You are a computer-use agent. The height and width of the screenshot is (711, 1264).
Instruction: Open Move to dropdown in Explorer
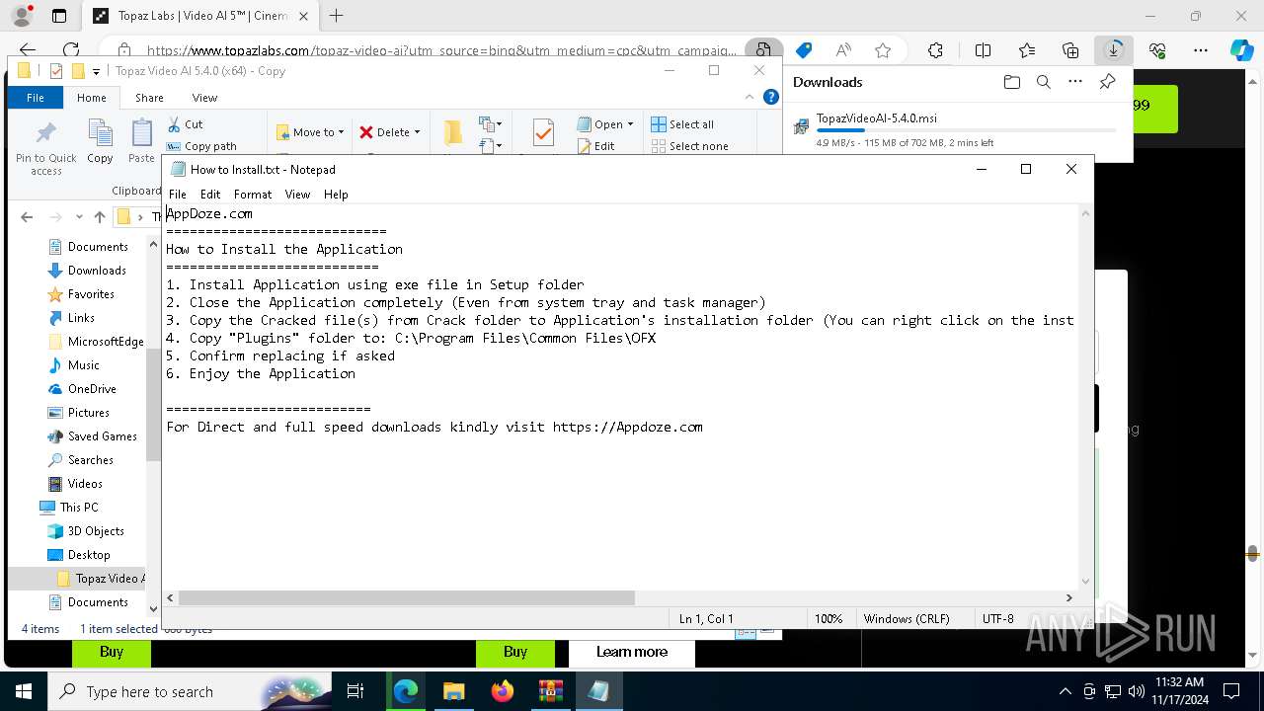coord(310,132)
